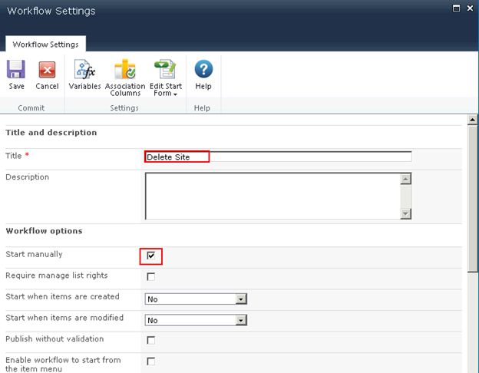Open Association Columns icon
The image size is (479, 373).
[x=125, y=69]
